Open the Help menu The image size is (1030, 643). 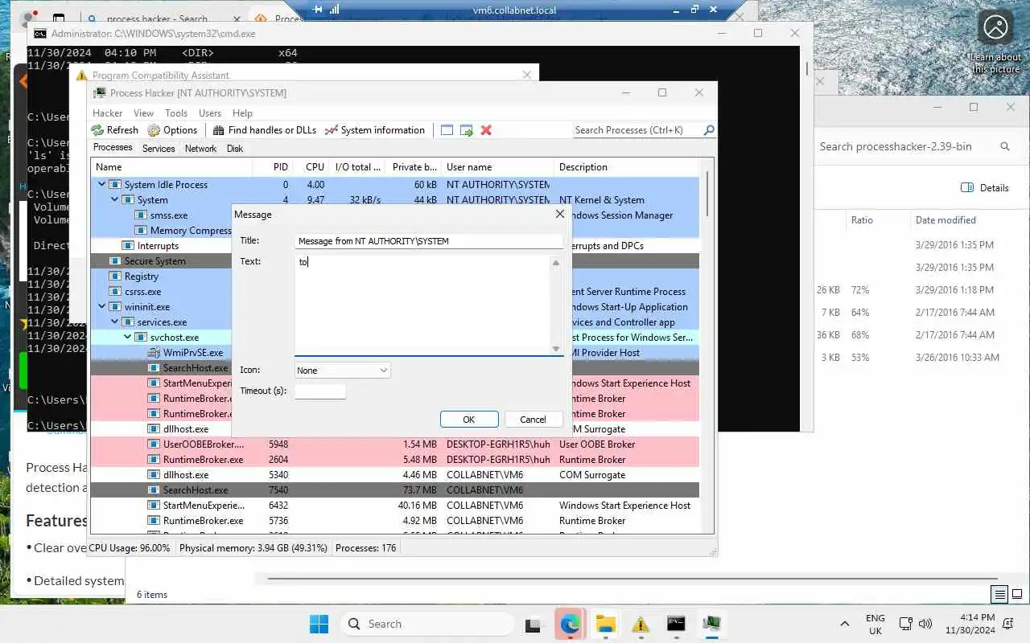[x=242, y=113]
